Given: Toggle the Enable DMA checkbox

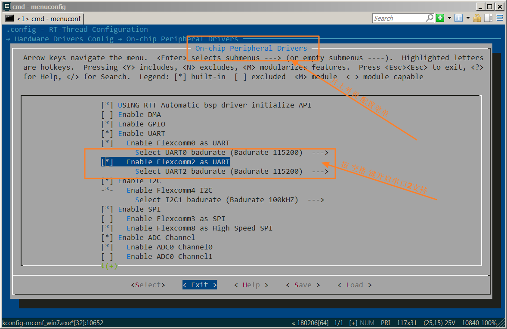Looking at the screenshot, I should pos(107,115).
